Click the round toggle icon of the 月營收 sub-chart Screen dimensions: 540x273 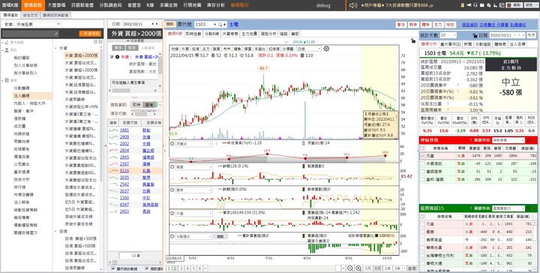click(172, 144)
